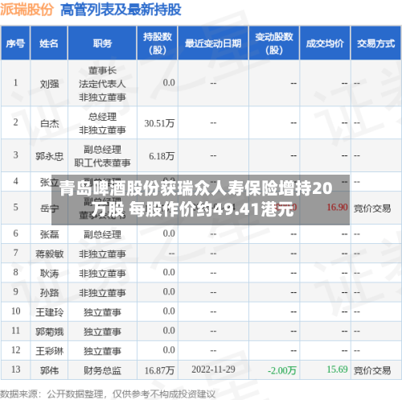Select the name 张磊 in row 6
The image size is (402, 400).
(x=49, y=234)
